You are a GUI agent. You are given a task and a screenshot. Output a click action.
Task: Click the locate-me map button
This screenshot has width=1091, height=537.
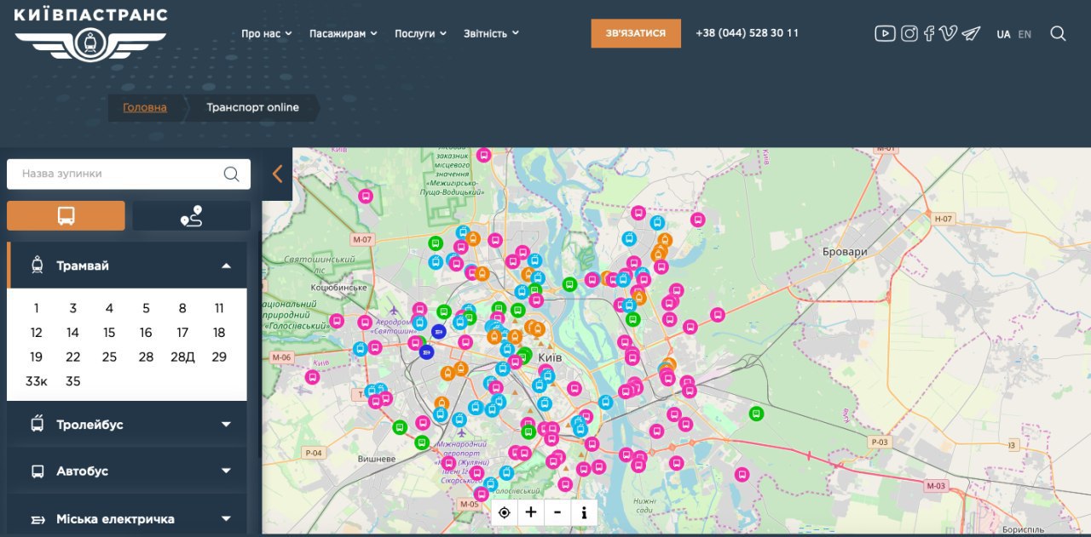(505, 512)
